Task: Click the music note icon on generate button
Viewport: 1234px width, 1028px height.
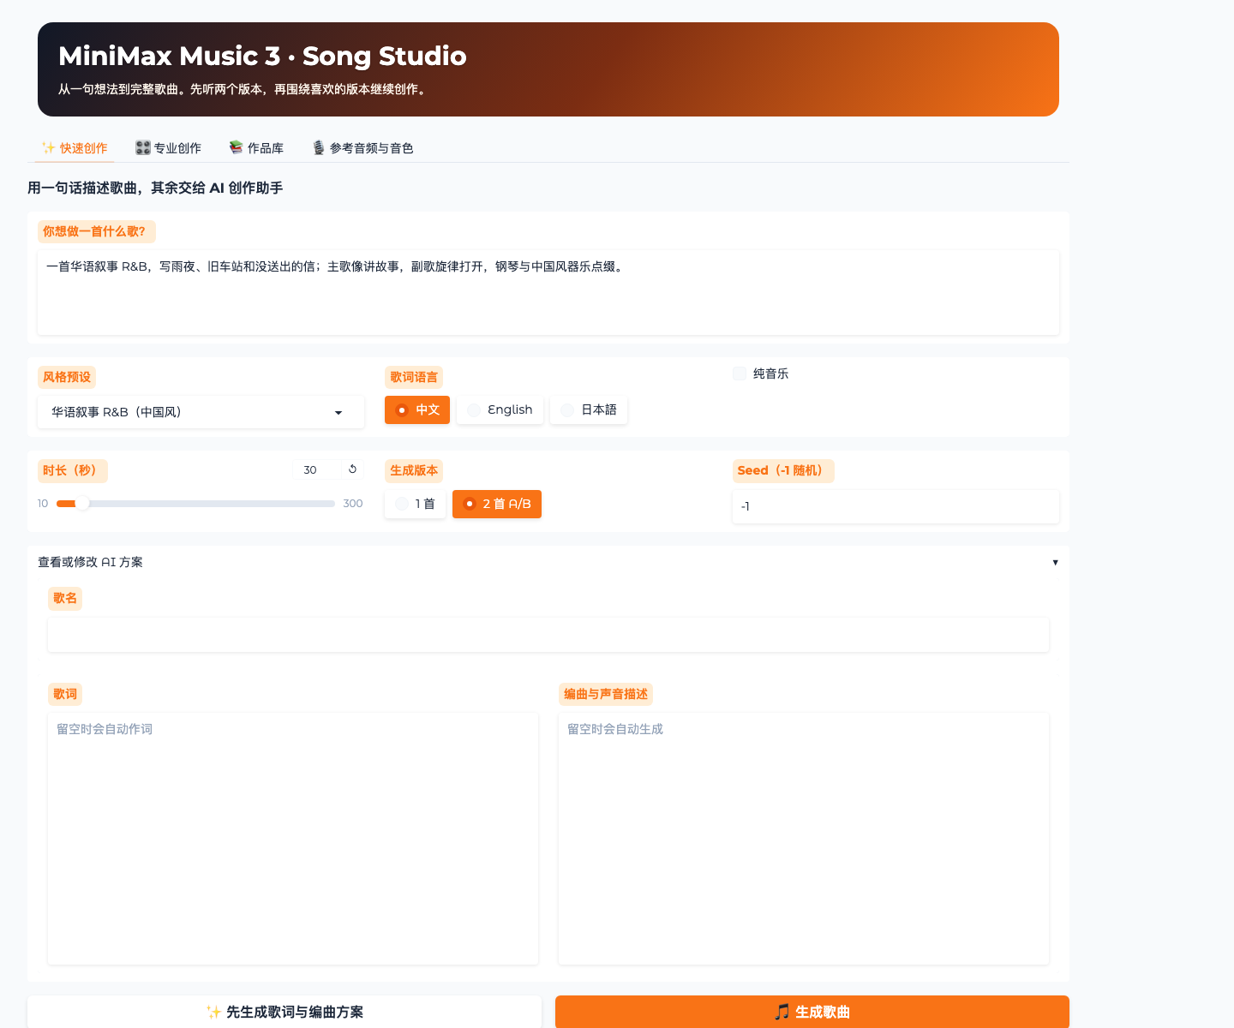Action: click(782, 1012)
